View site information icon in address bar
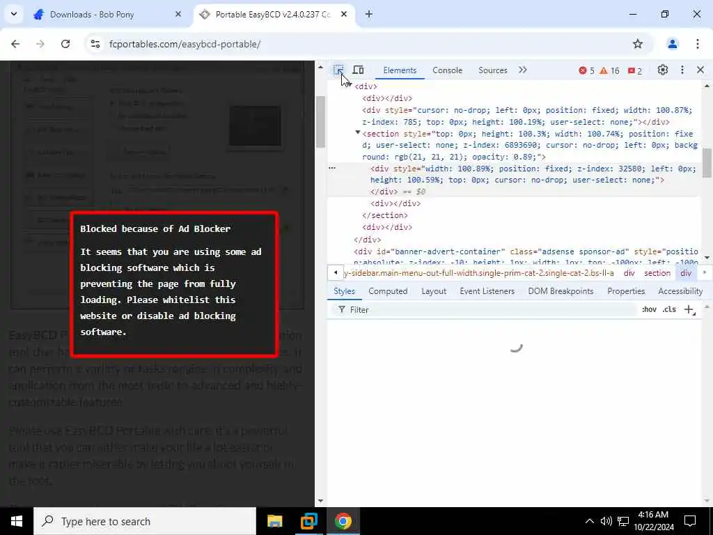 click(x=95, y=44)
